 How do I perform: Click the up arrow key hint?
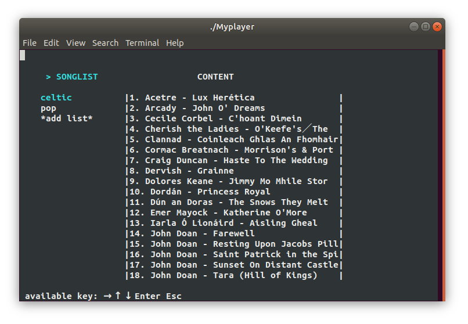(118, 296)
